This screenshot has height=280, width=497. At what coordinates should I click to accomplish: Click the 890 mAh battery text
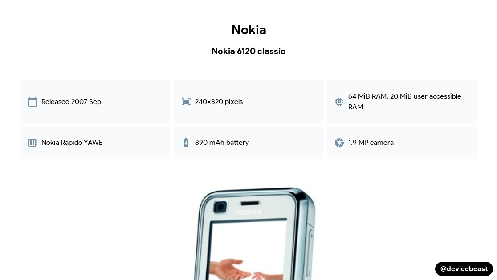[x=222, y=142]
